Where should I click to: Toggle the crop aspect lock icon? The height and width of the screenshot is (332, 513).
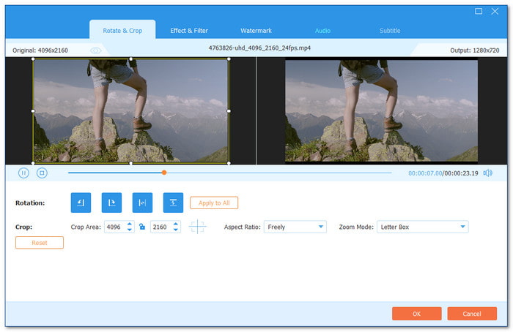[142, 227]
